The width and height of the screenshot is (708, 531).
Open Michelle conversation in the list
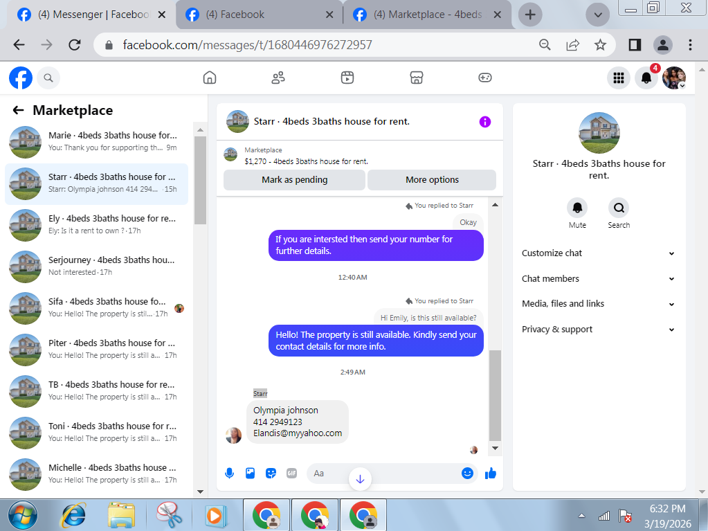click(x=96, y=474)
